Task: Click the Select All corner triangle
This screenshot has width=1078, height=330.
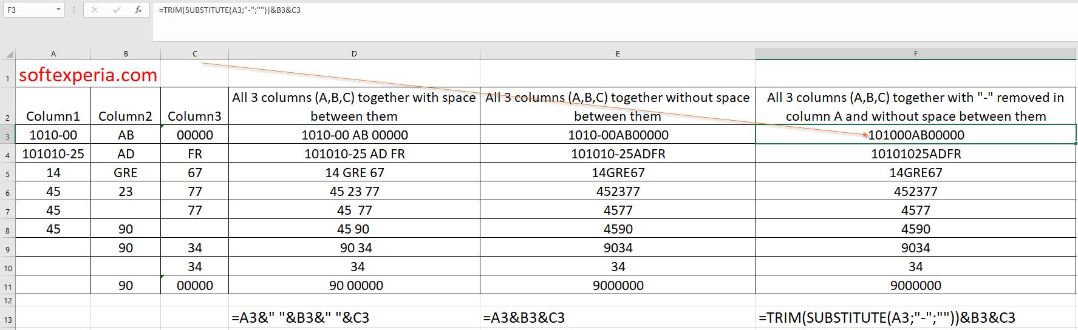Action: click(x=9, y=54)
